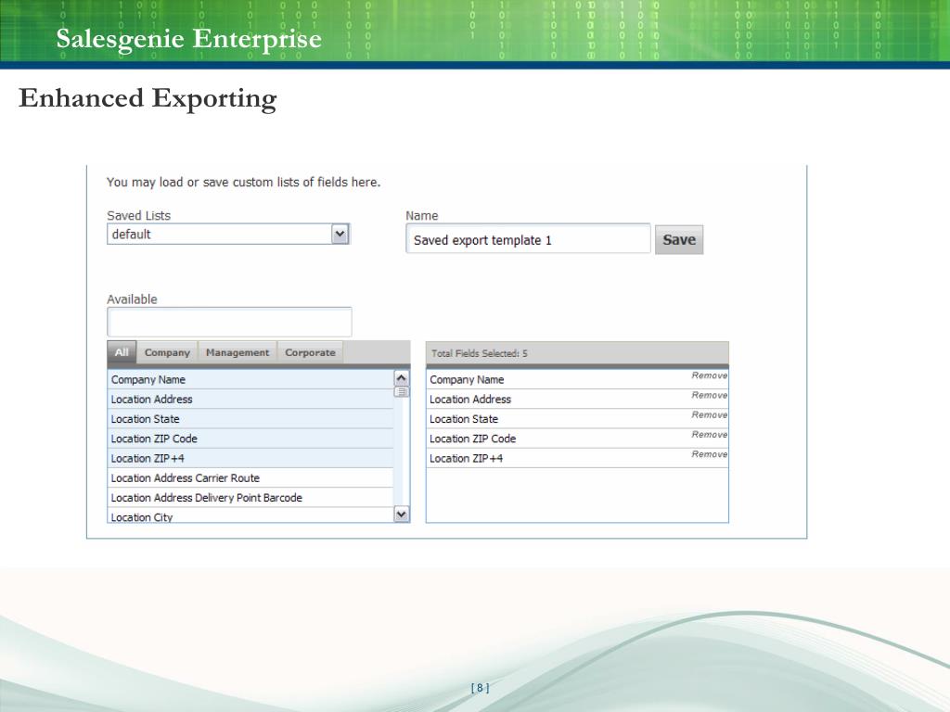
Task: Select Company Name in Available list
Action: pyautogui.click(x=250, y=379)
